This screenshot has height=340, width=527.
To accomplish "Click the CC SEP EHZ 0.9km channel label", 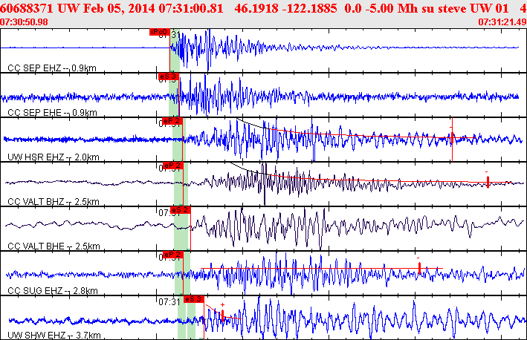I will tap(52, 68).
